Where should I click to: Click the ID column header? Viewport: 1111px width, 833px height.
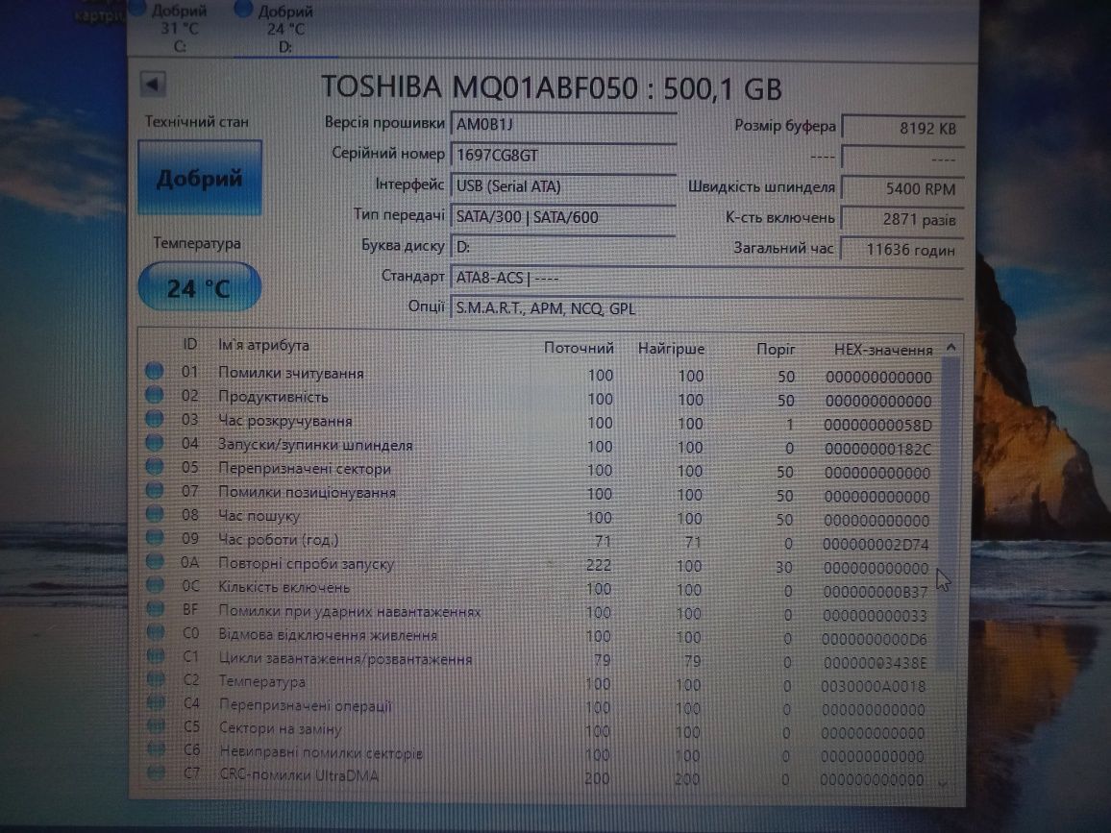(189, 344)
